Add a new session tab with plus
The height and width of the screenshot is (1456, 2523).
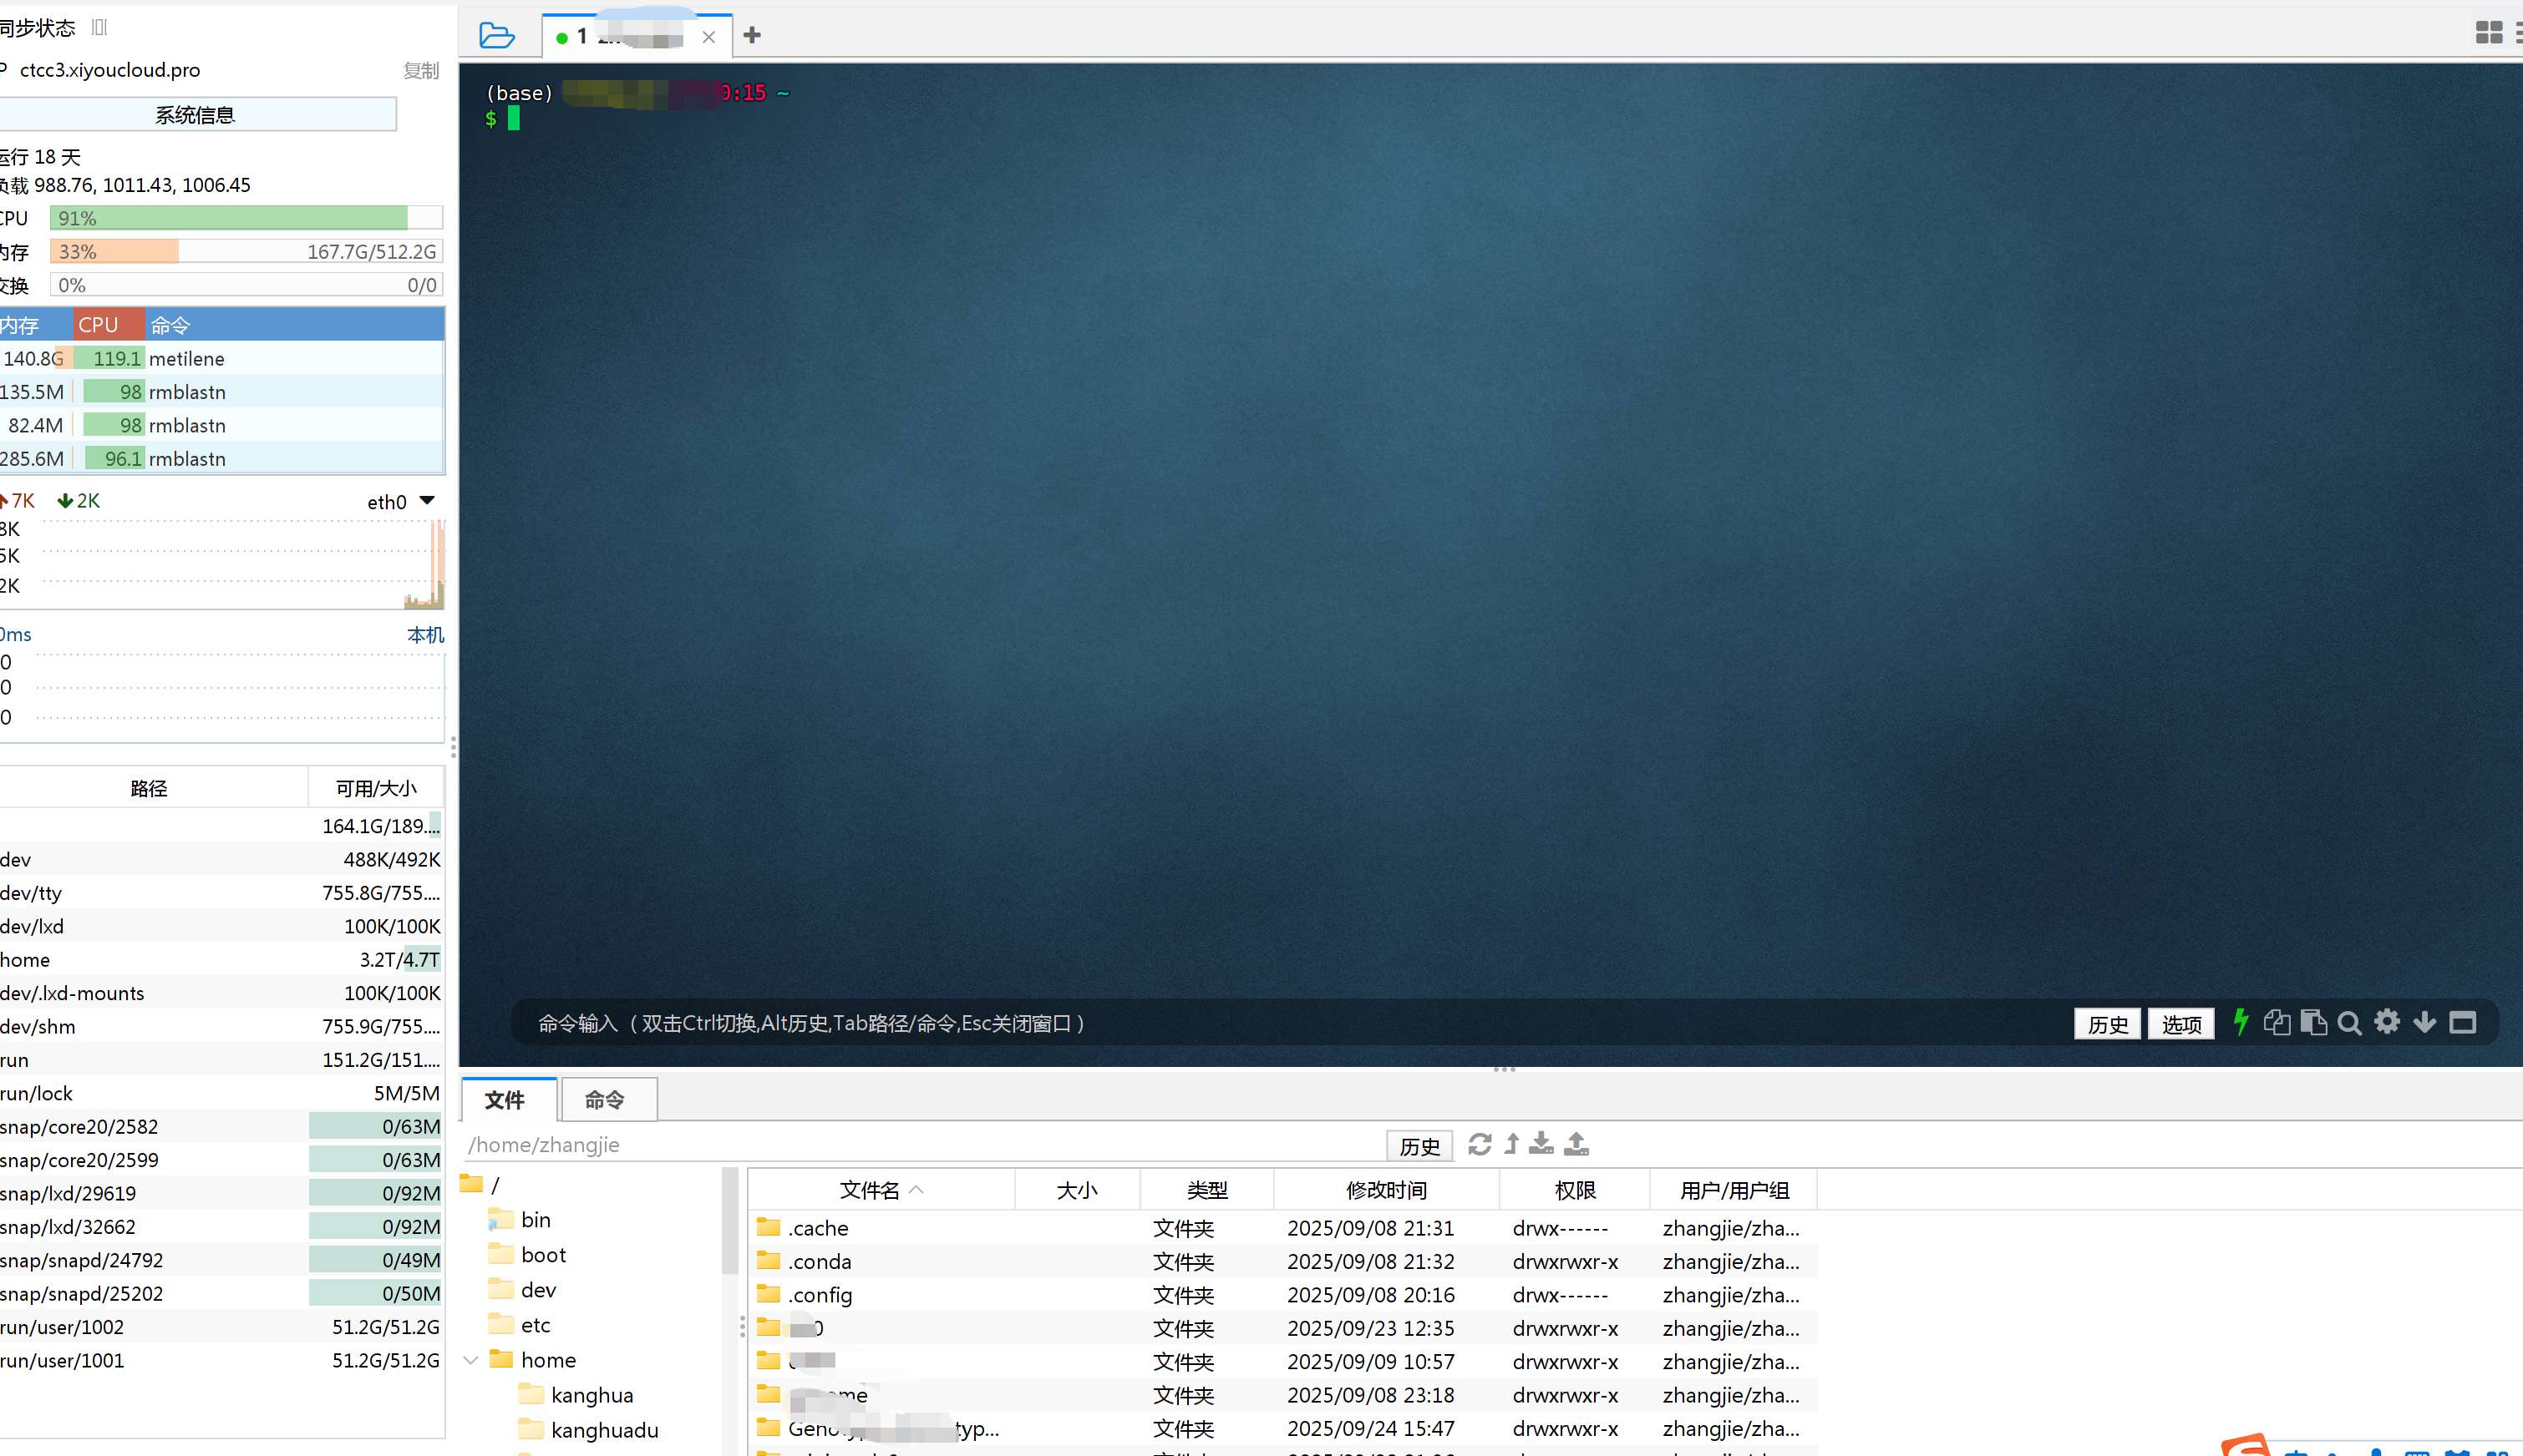[752, 36]
